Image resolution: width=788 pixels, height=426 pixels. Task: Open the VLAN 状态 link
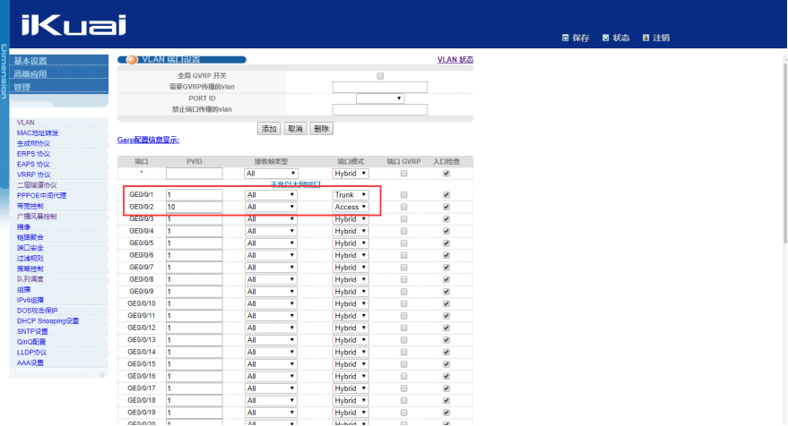(x=455, y=60)
